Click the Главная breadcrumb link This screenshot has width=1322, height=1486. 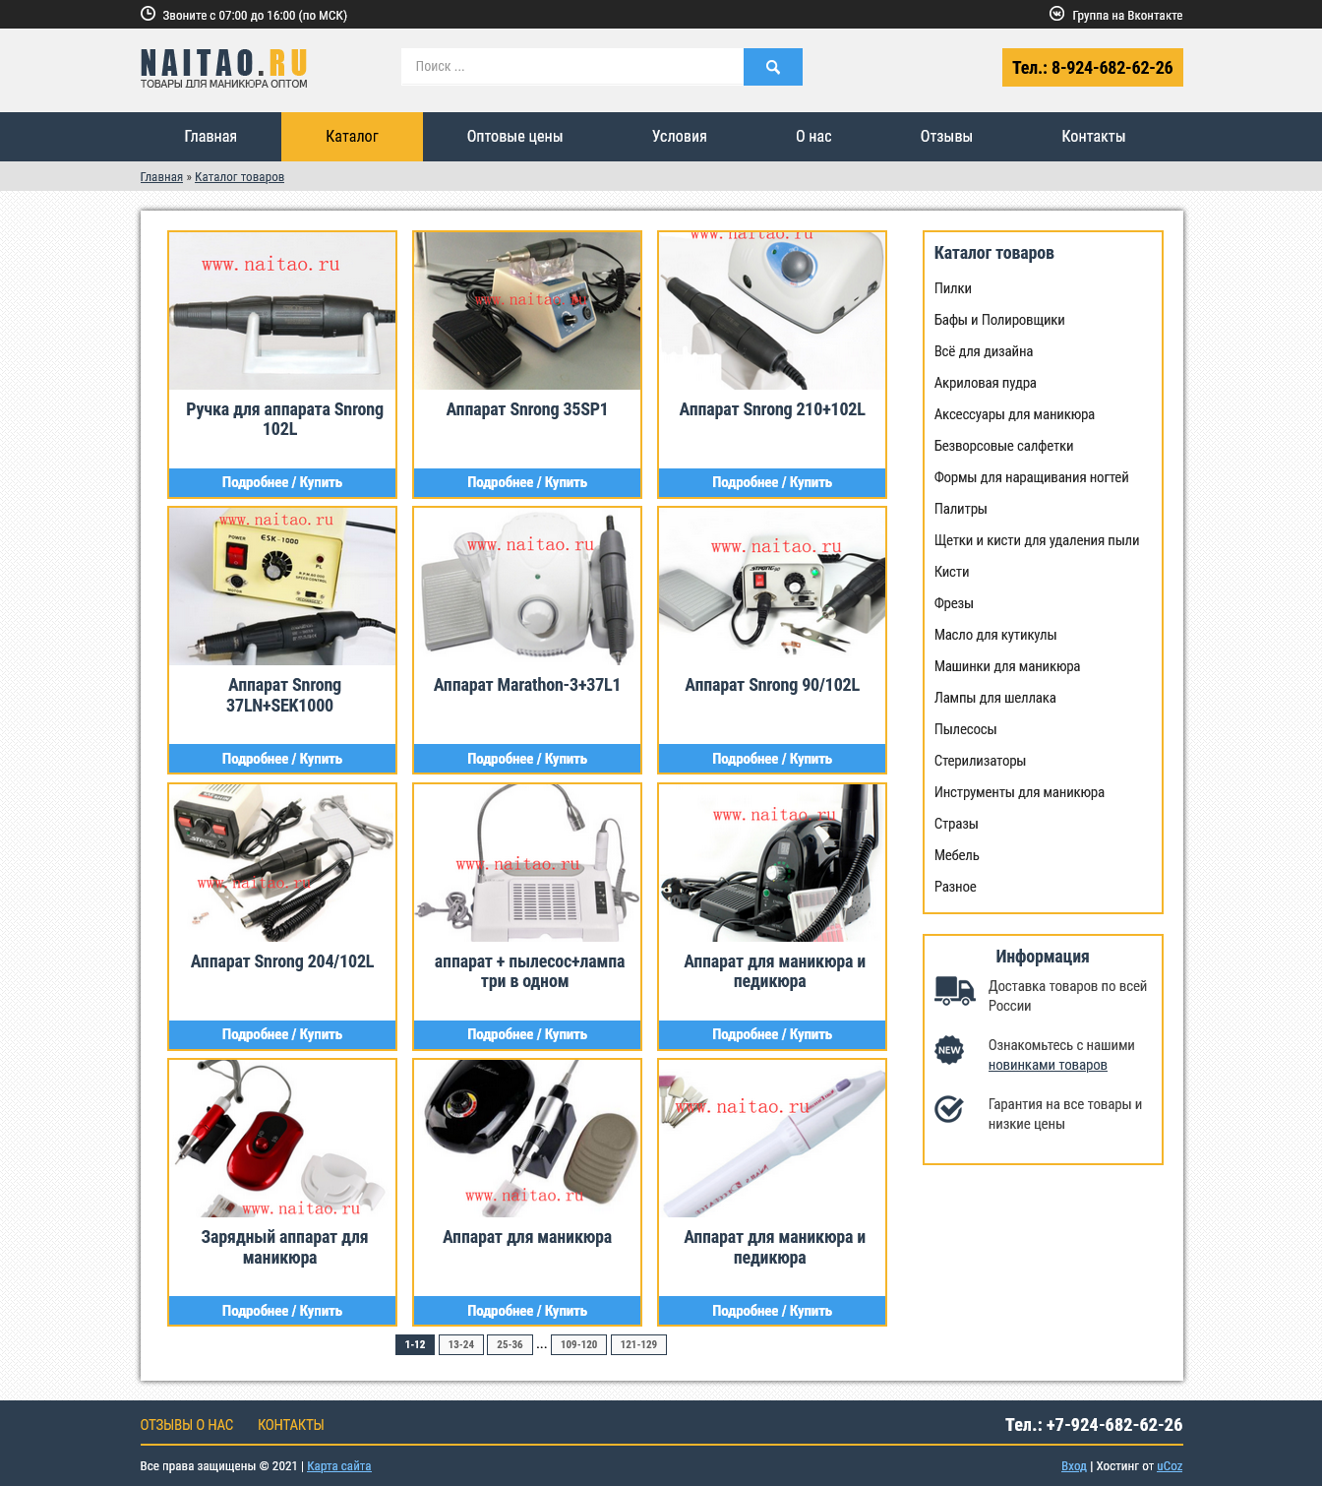pyautogui.click(x=161, y=177)
